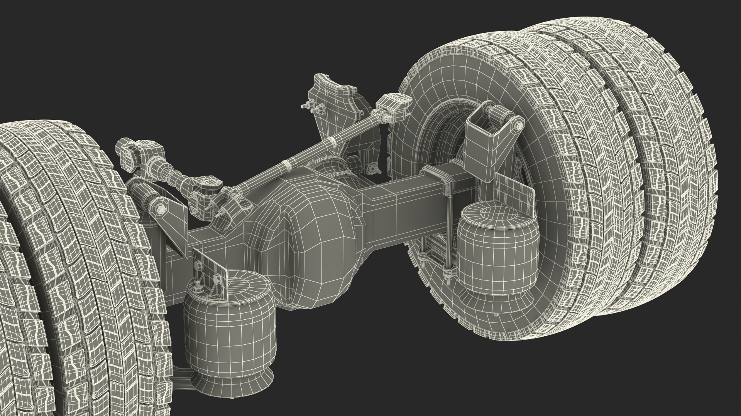Click the diagonal torque rod bar

309,154
